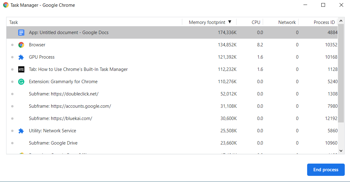Click the puzzle icon beside GPU Process

[x=21, y=57]
